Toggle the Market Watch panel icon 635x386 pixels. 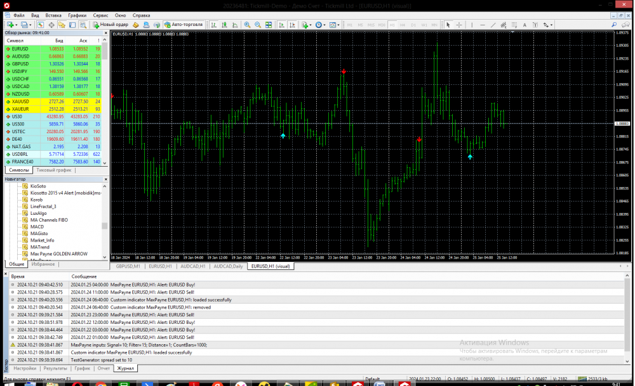point(40,25)
